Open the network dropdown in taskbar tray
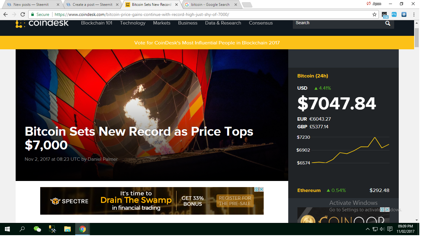The height and width of the screenshot is (237, 423). (x=375, y=229)
